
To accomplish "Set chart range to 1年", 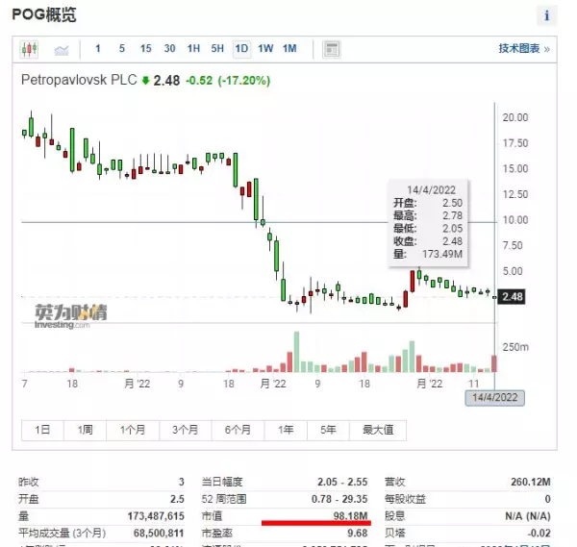I will [x=286, y=430].
